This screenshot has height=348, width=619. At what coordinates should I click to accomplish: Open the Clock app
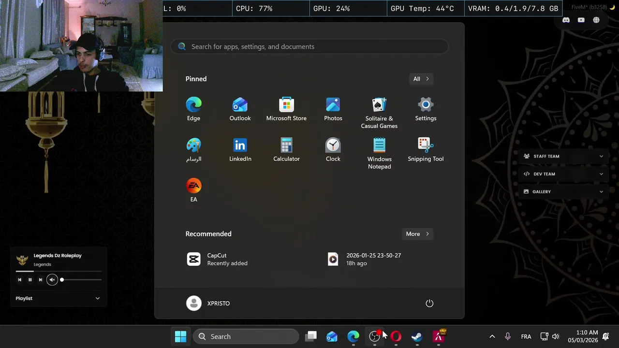click(x=333, y=150)
